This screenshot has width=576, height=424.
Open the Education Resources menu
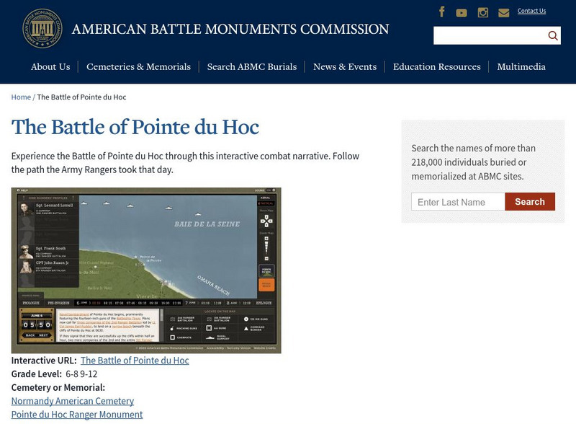tap(436, 67)
